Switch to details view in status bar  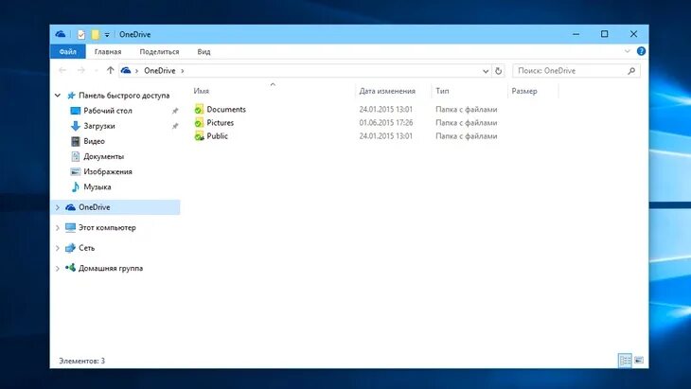coord(625,361)
